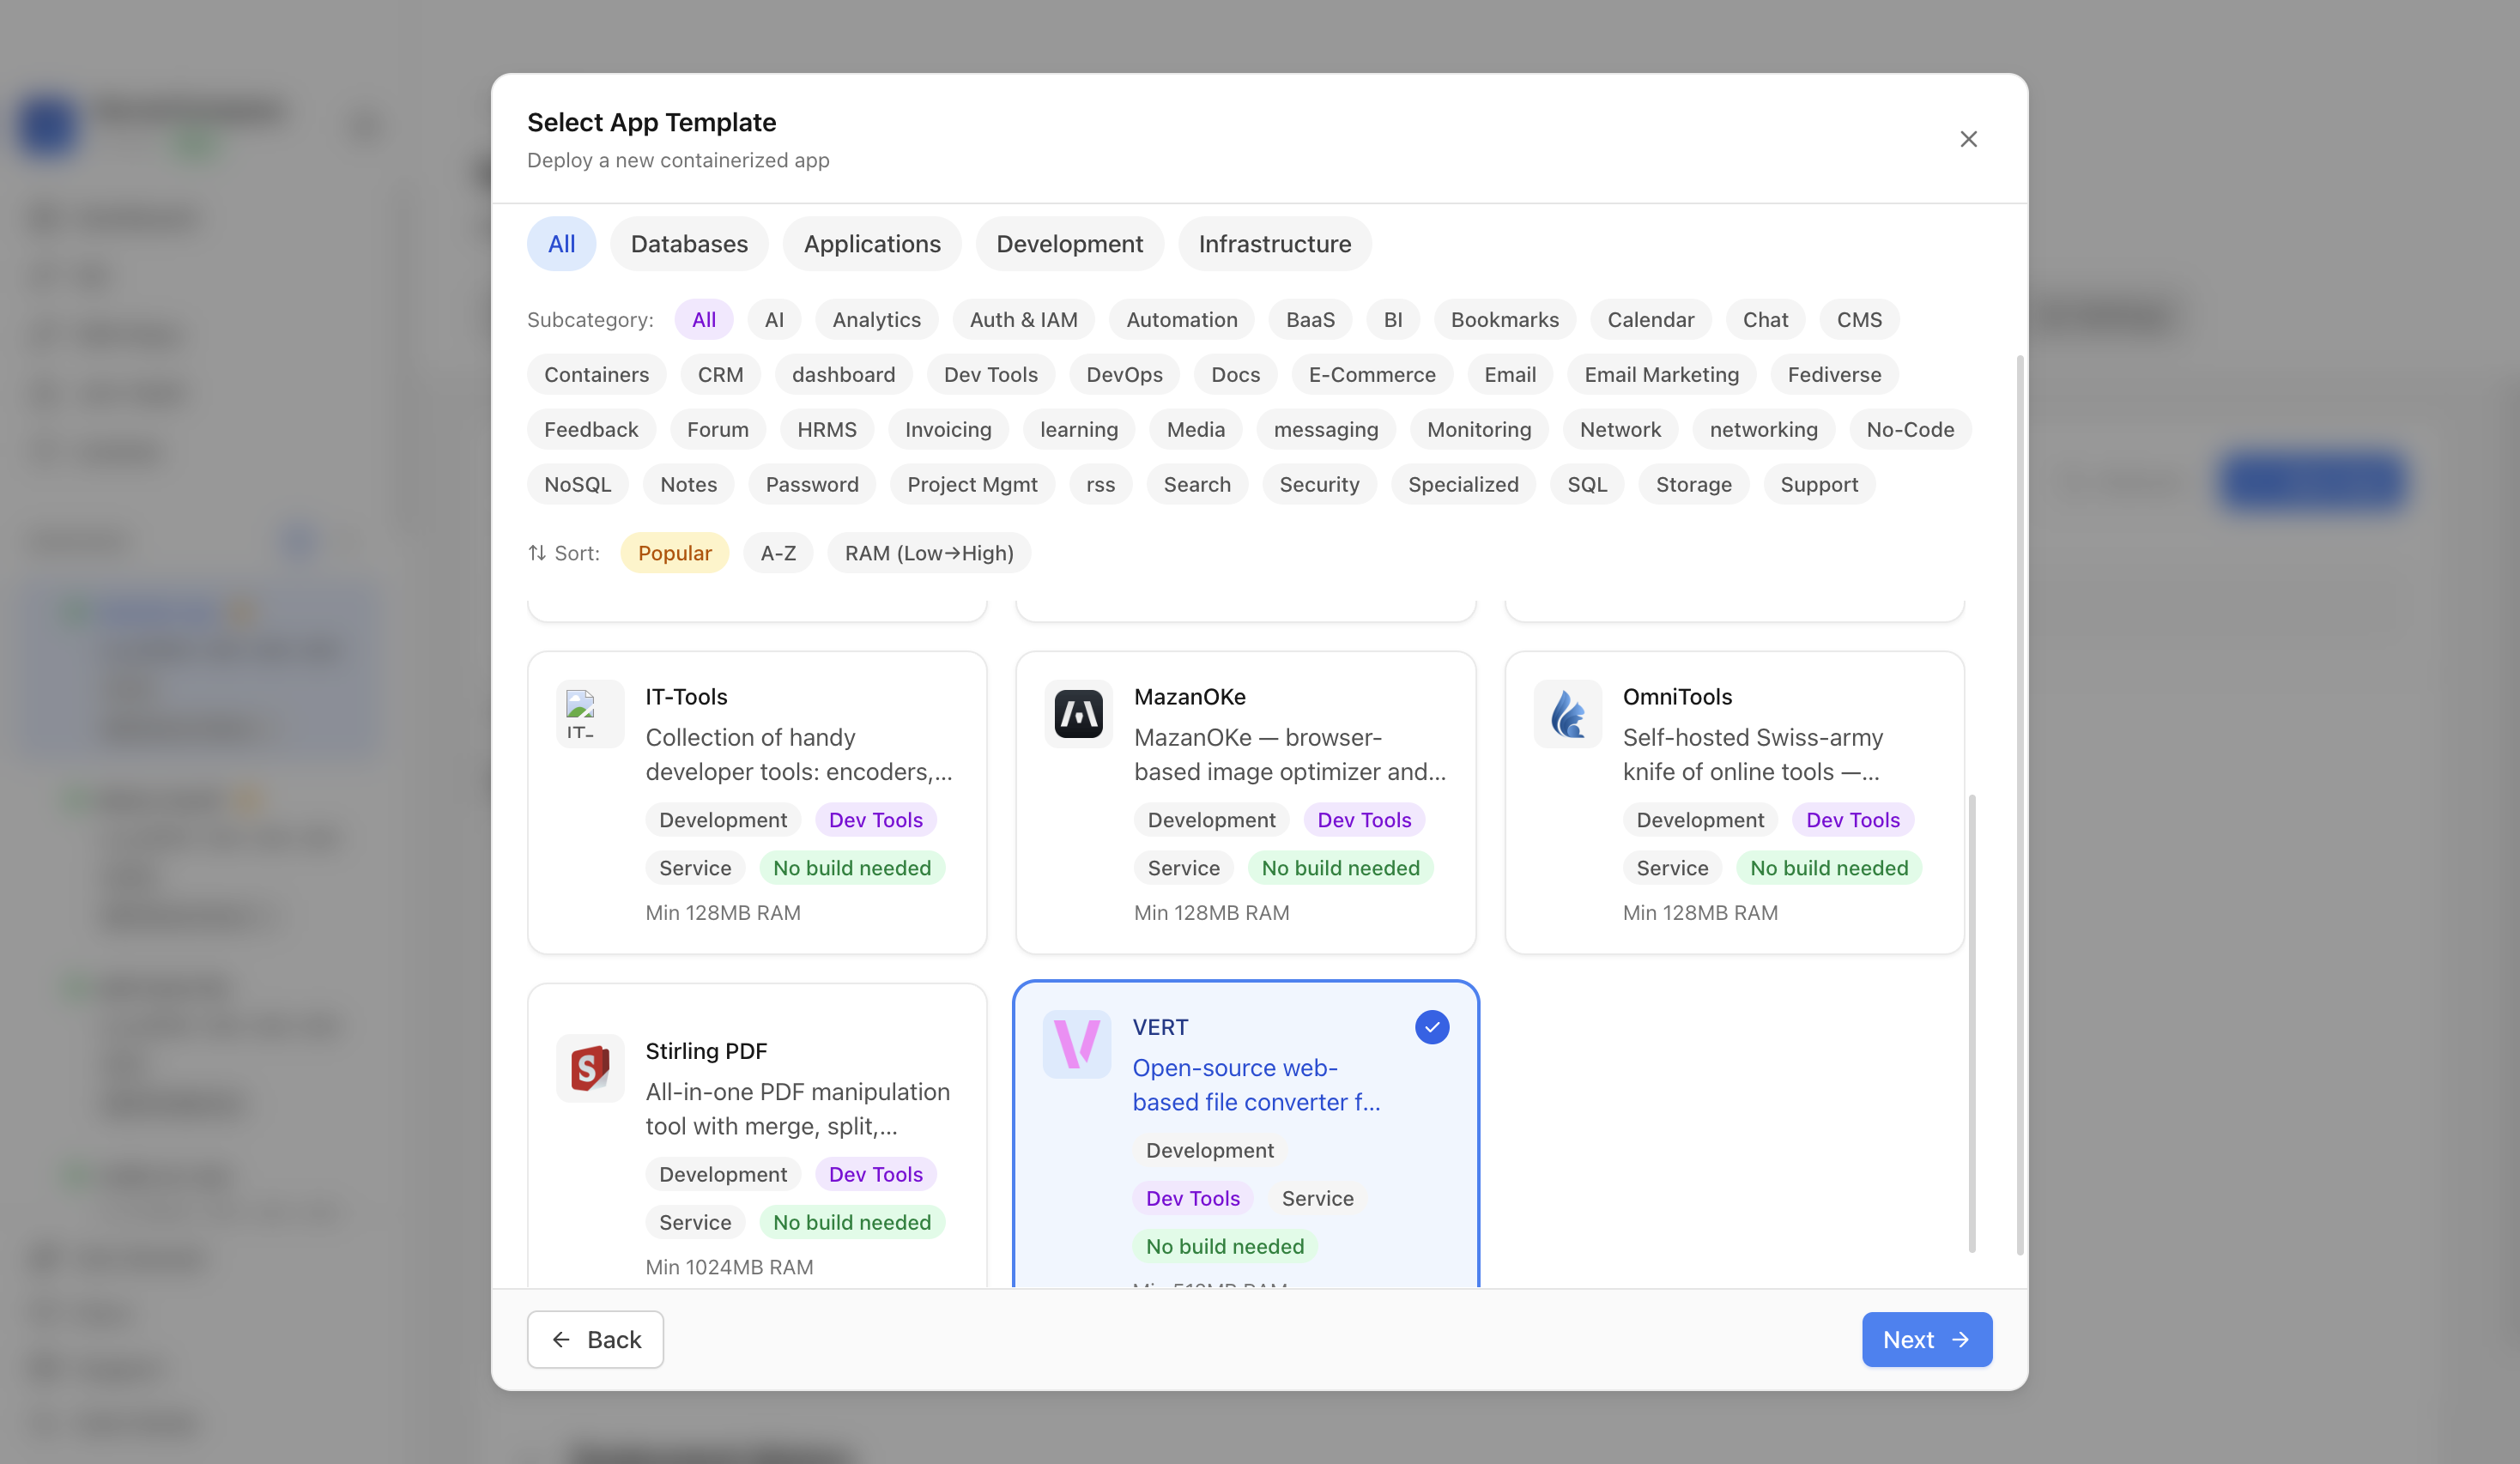Viewport: 2520px width, 1464px height.
Task: Filter by Analytics subcategory
Action: [876, 320]
